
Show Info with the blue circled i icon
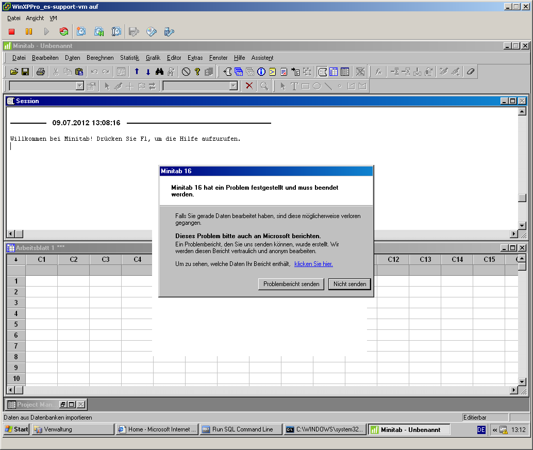[x=261, y=72]
